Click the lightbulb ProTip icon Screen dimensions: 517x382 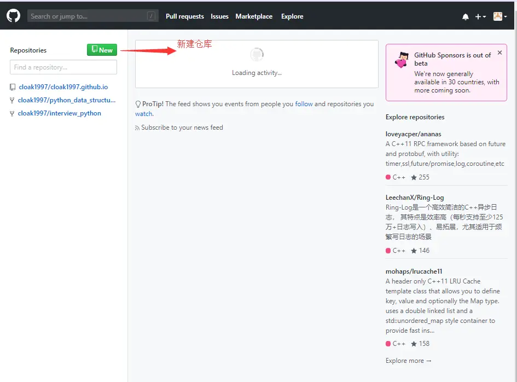point(138,104)
